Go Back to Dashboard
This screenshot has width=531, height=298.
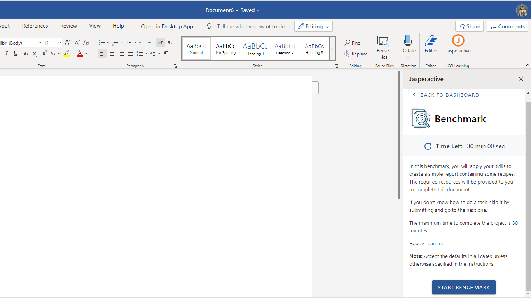[445, 95]
